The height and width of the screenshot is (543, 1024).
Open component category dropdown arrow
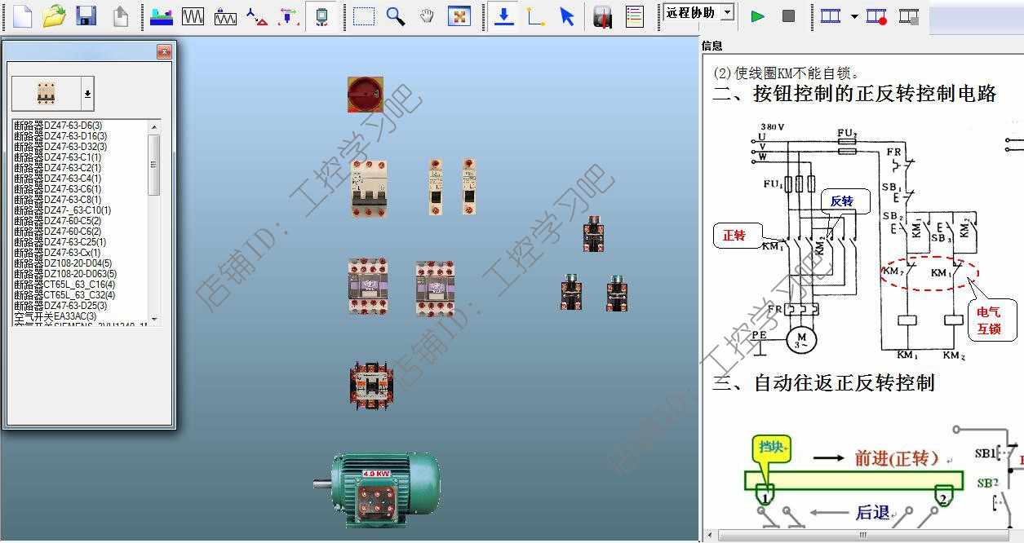point(87,94)
